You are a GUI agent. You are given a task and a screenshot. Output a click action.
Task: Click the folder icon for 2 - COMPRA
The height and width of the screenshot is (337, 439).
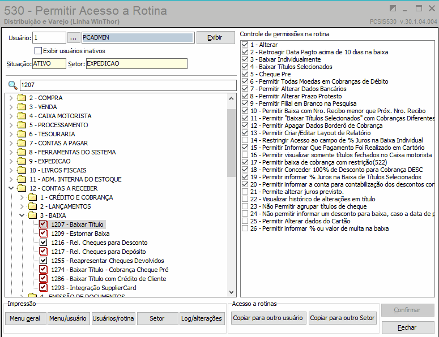coord(22,98)
